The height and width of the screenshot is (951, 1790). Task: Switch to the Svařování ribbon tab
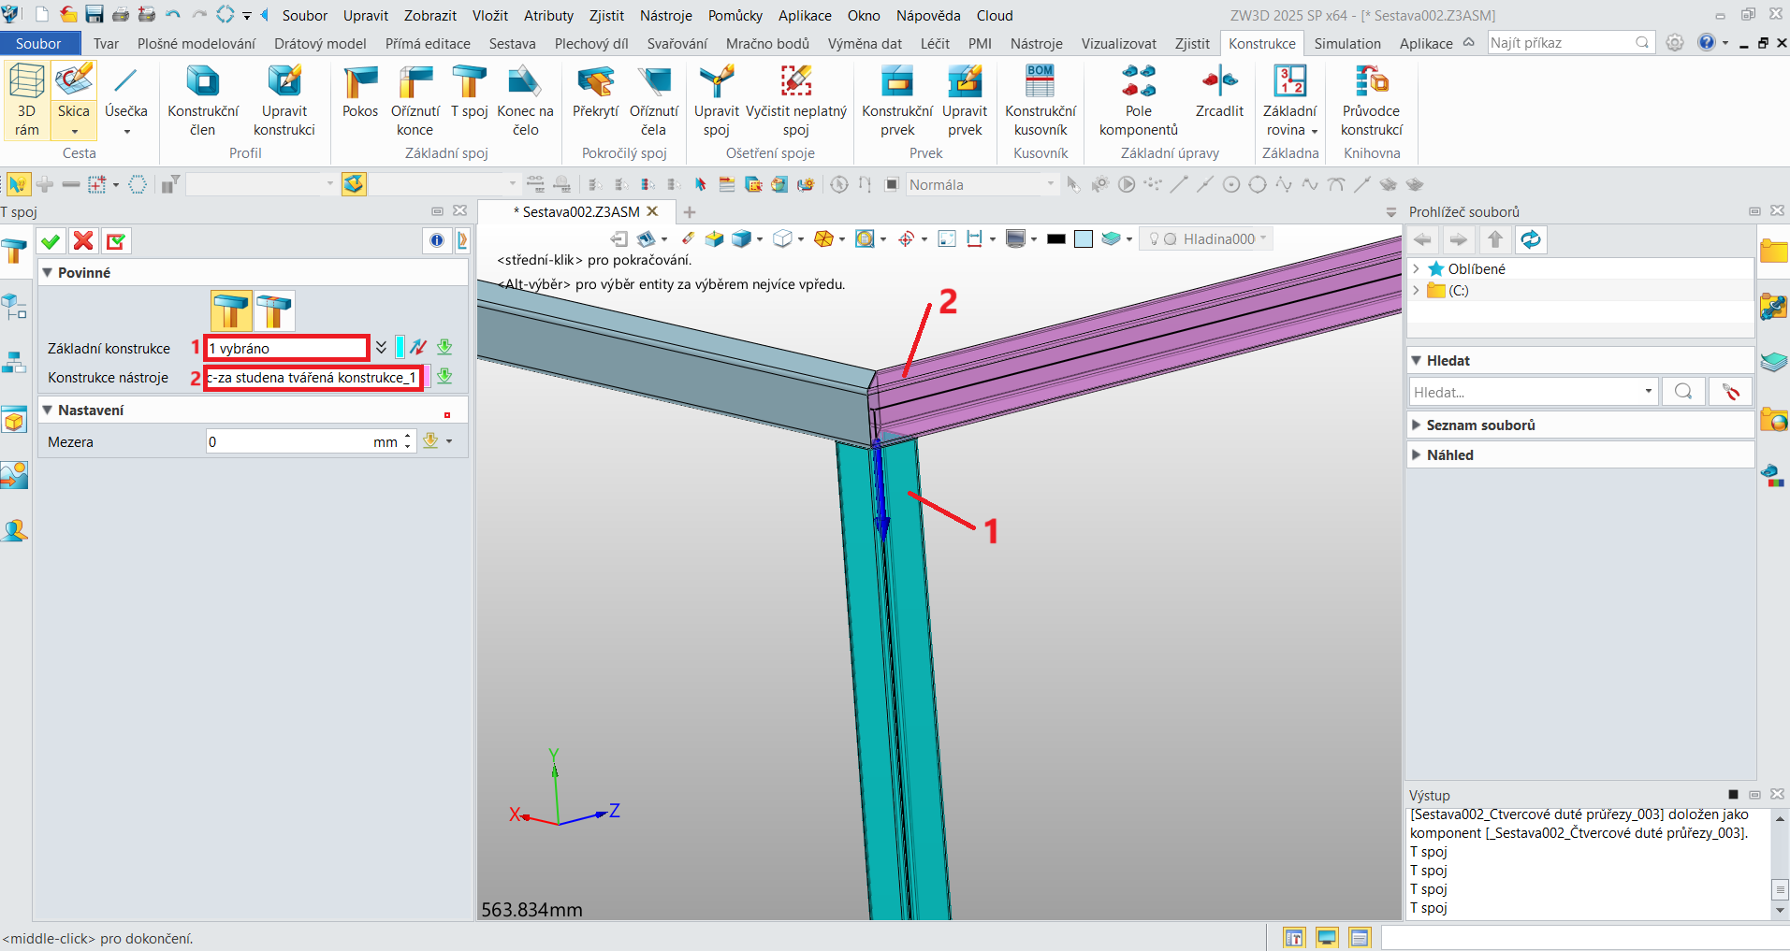pos(677,43)
